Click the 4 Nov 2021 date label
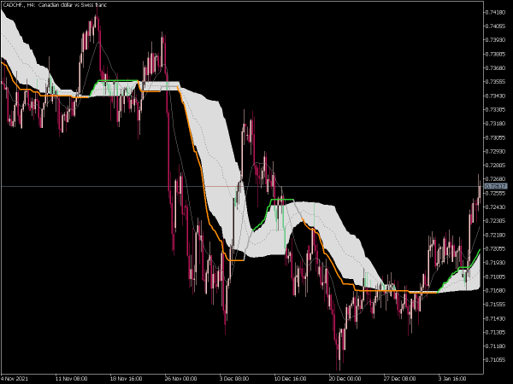 click(x=19, y=376)
